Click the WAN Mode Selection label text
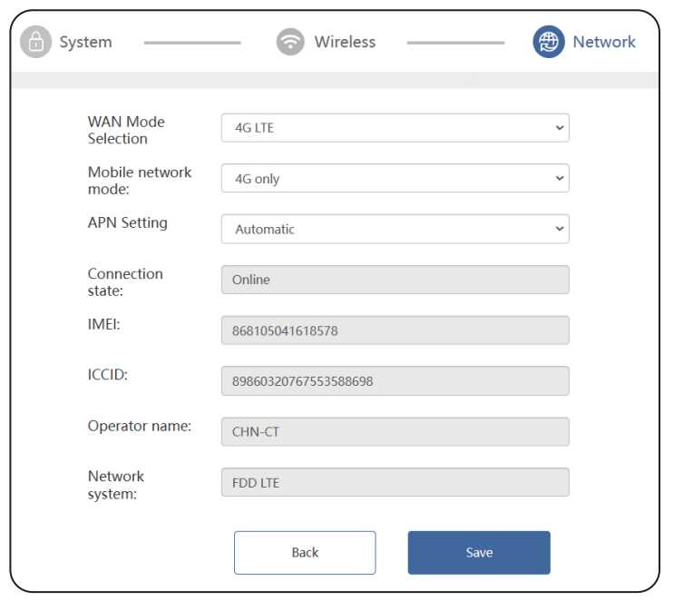Viewport: 674px width, 611px height. [126, 130]
